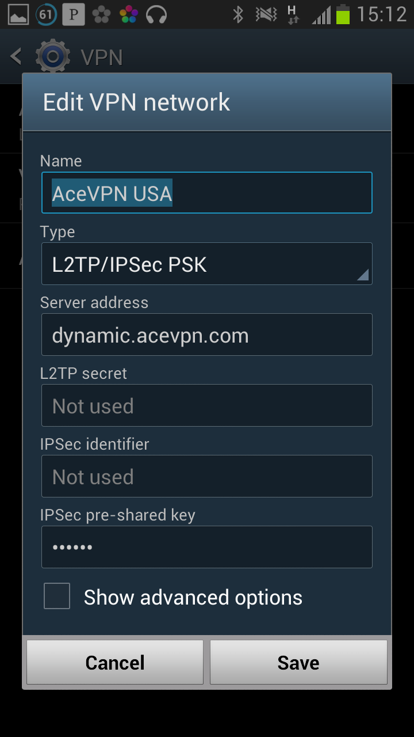Tap the VPN settings gear icon
The height and width of the screenshot is (737, 414).
click(53, 56)
